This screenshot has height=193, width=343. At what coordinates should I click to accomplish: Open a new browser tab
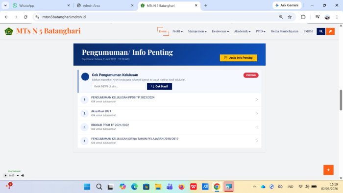point(206,5)
